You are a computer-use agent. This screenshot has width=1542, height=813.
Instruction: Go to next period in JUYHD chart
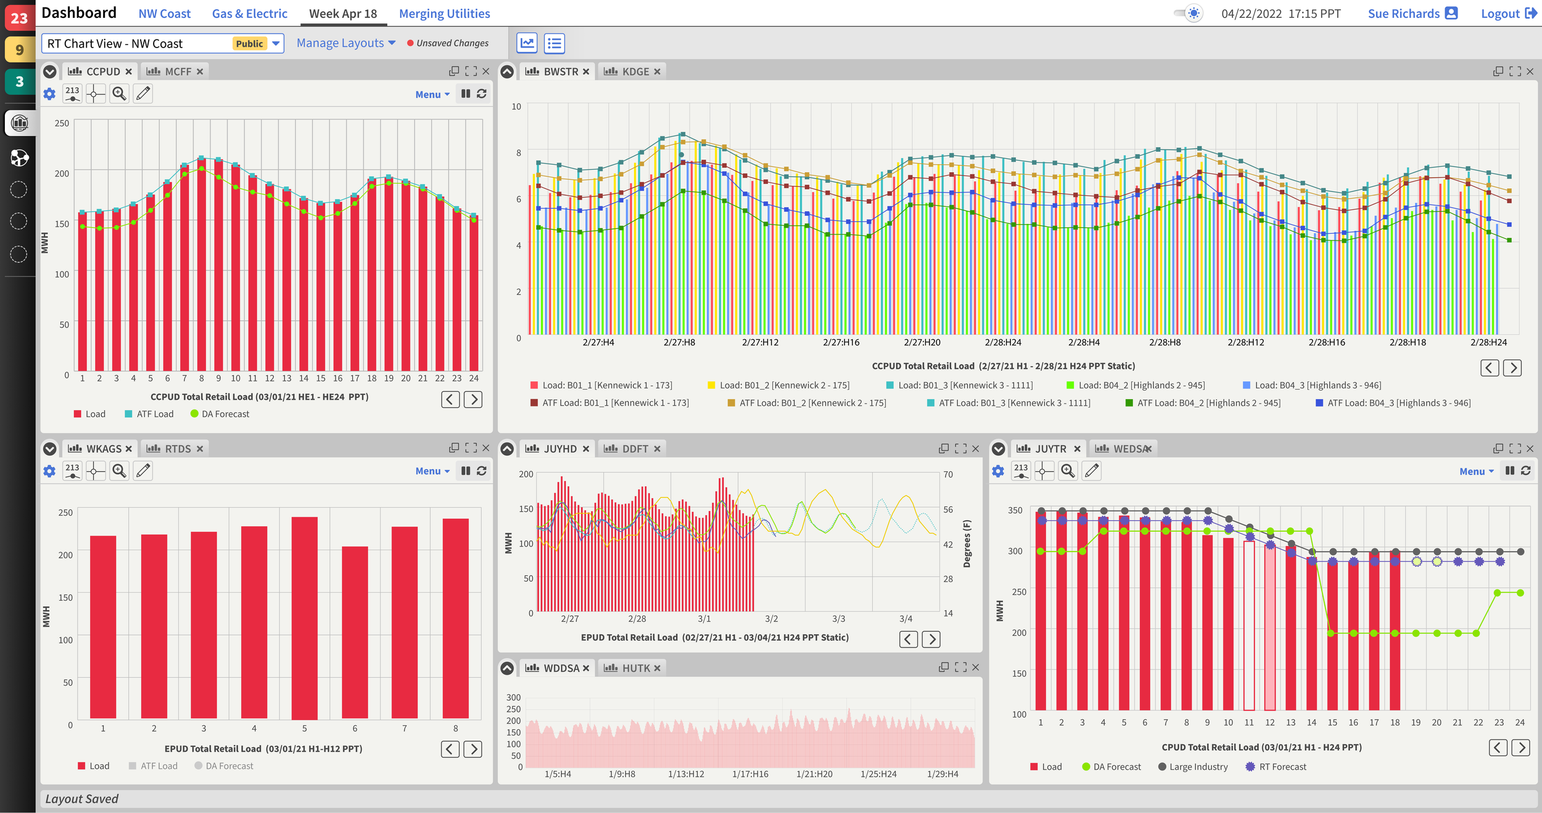click(931, 639)
